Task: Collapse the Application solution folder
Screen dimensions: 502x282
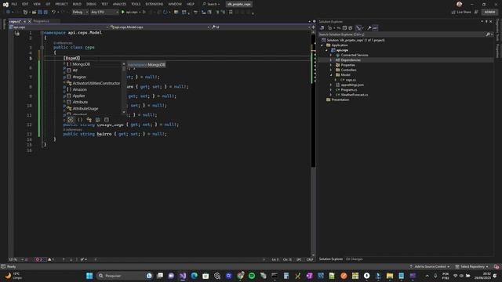Action: [x=322, y=45]
